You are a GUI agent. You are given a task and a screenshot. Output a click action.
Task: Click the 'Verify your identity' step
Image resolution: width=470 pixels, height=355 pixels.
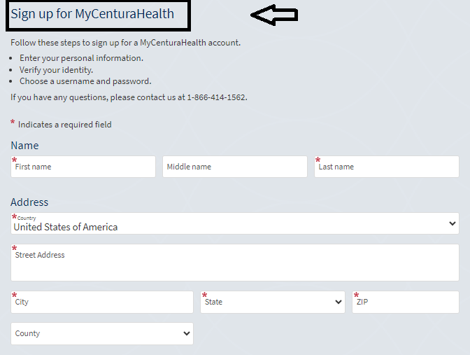56,70
